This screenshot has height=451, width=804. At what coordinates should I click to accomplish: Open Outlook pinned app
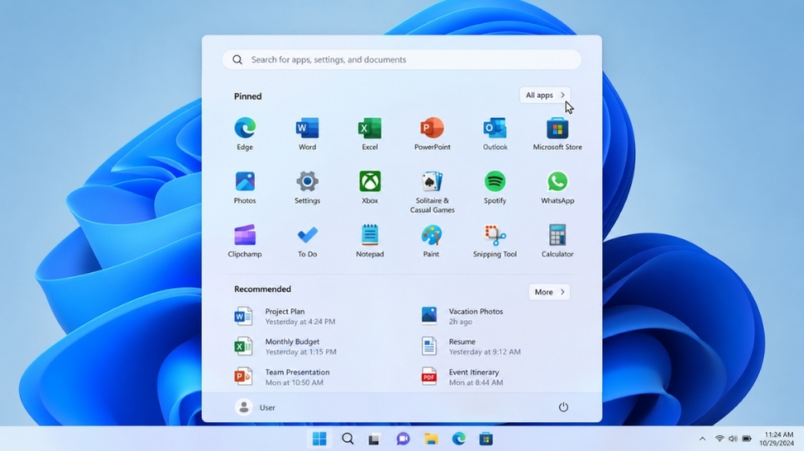494,133
